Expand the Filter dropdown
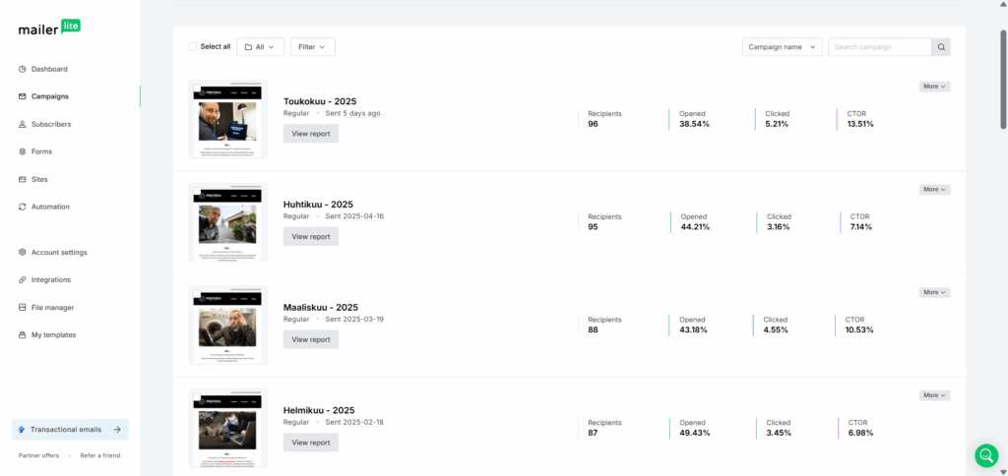The height and width of the screenshot is (476, 1008). (x=312, y=47)
